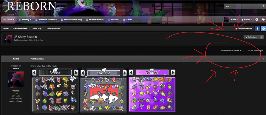Focus the Search input field
Image resolution: width=266 pixels, height=115 pixels.
click(x=243, y=6)
